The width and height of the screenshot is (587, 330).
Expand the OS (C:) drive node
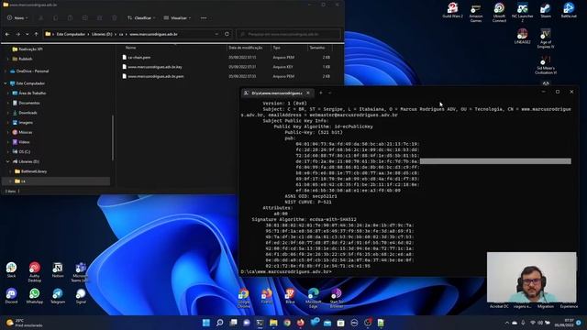8,151
